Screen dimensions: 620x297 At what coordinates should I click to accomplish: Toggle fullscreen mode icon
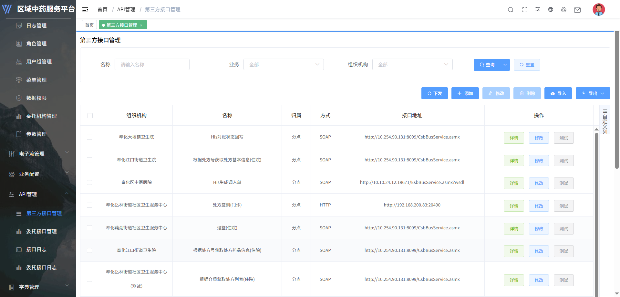point(525,10)
